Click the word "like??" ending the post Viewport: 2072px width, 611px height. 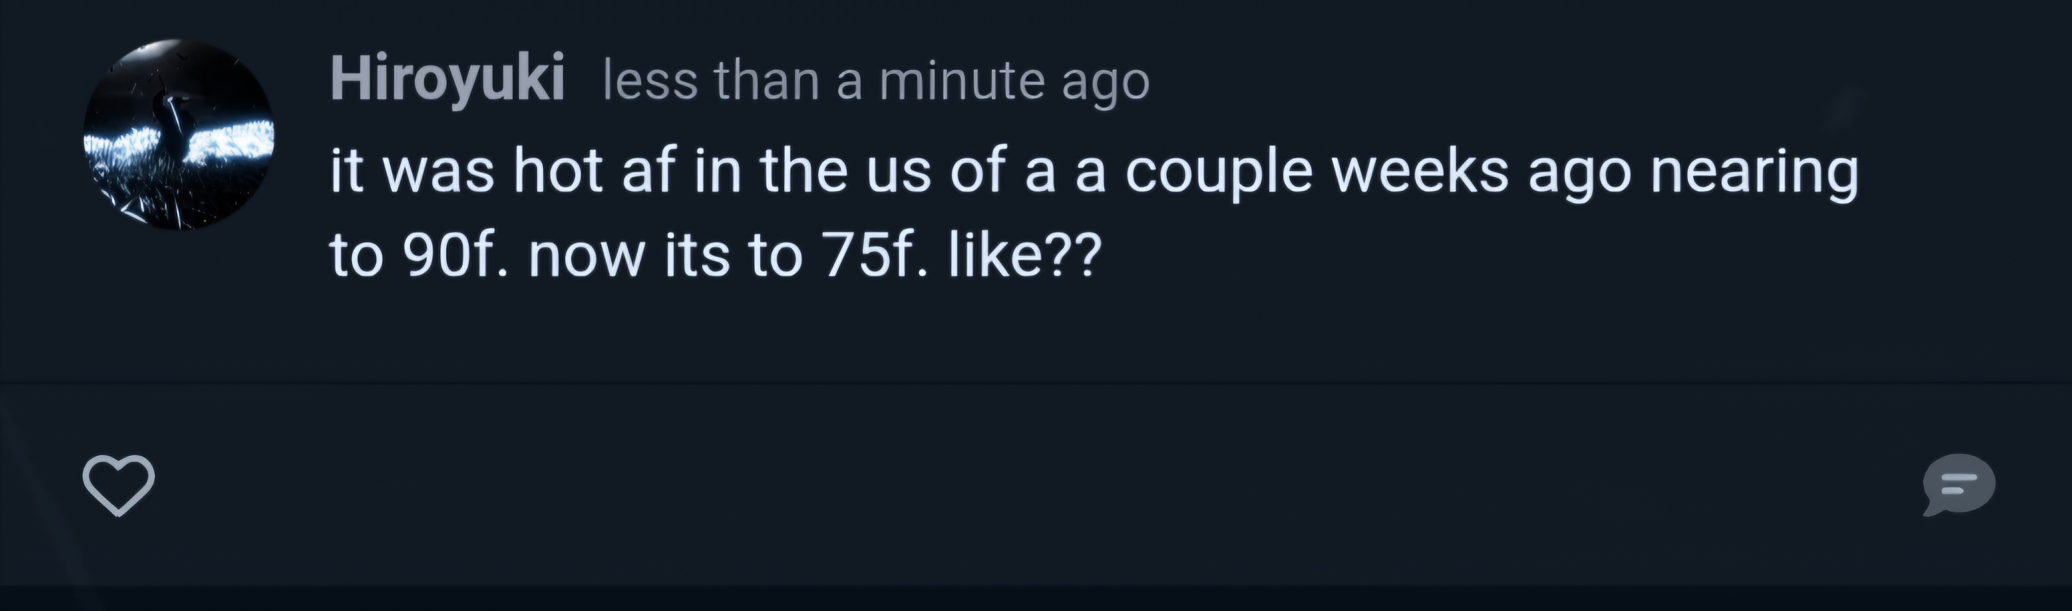pos(1024,256)
